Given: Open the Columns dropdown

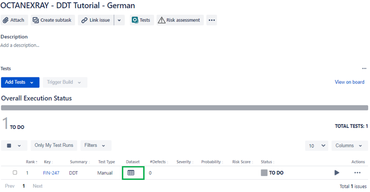Looking at the screenshot, I should [x=350, y=146].
